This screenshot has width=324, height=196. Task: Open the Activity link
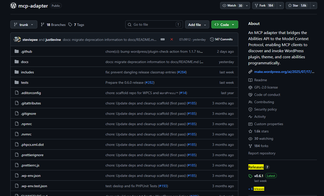pyautogui.click(x=260, y=117)
